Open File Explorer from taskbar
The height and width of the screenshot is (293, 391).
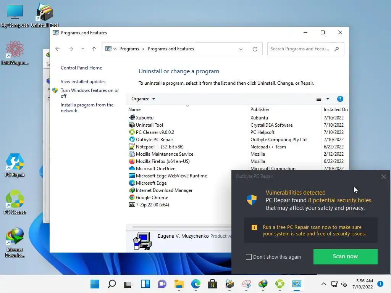coord(179,284)
